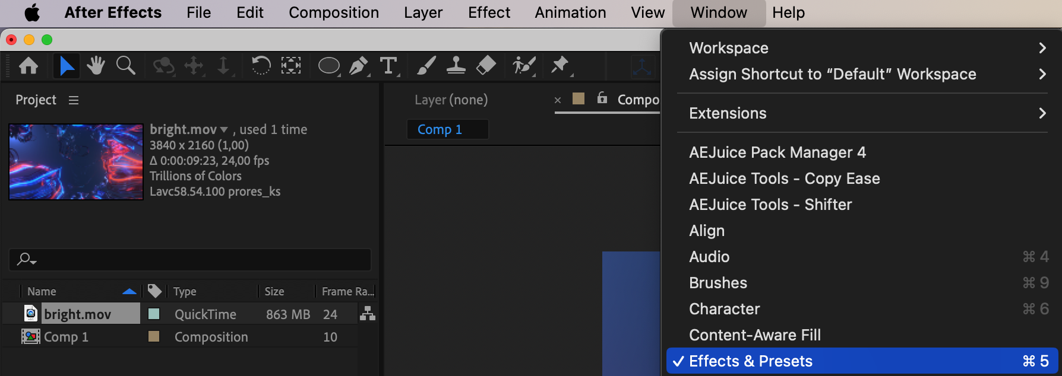Open the Project panel hamburger menu
This screenshot has height=376, width=1062.
tap(74, 100)
